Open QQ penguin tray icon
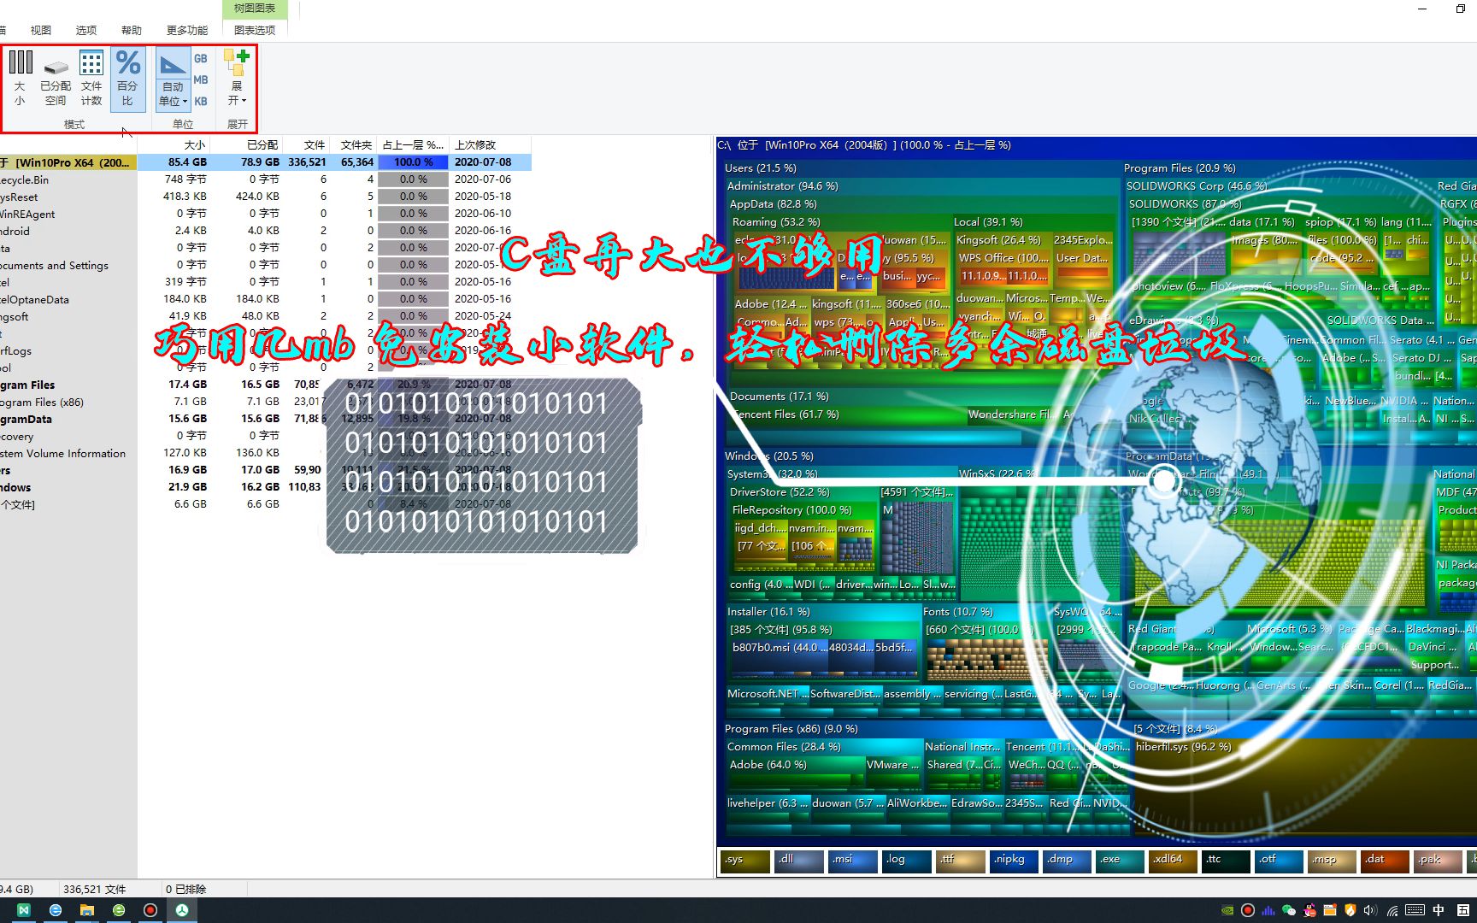This screenshot has width=1477, height=923. 1309,911
